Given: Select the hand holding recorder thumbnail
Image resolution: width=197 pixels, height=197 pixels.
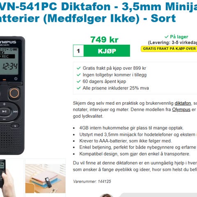Looking at the screenshot, I should tap(12, 178).
